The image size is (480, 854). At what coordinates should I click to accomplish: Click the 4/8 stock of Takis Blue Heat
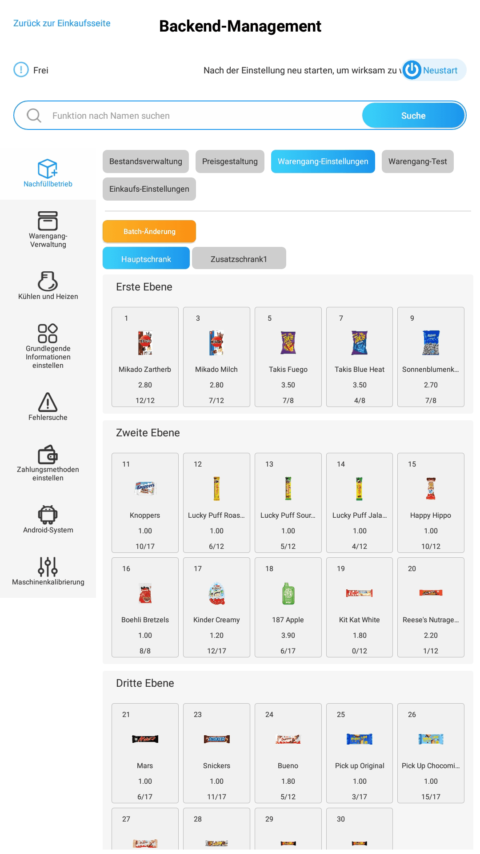(360, 400)
